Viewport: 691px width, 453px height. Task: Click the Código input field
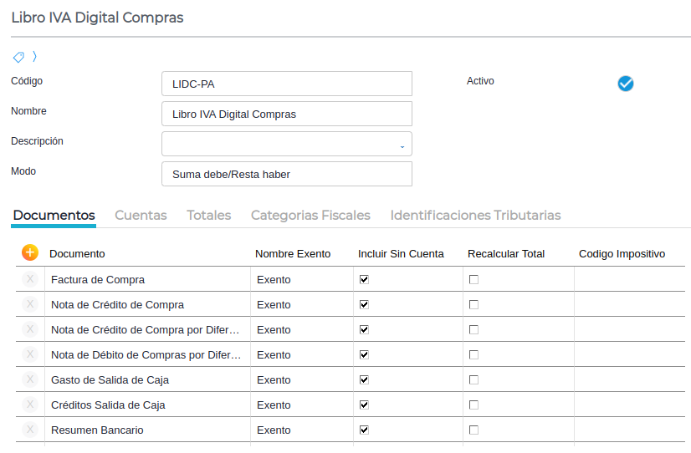(286, 84)
